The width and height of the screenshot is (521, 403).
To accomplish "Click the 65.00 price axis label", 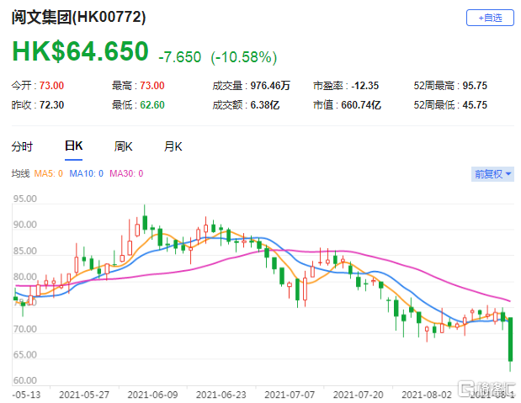I will (x=25, y=354).
